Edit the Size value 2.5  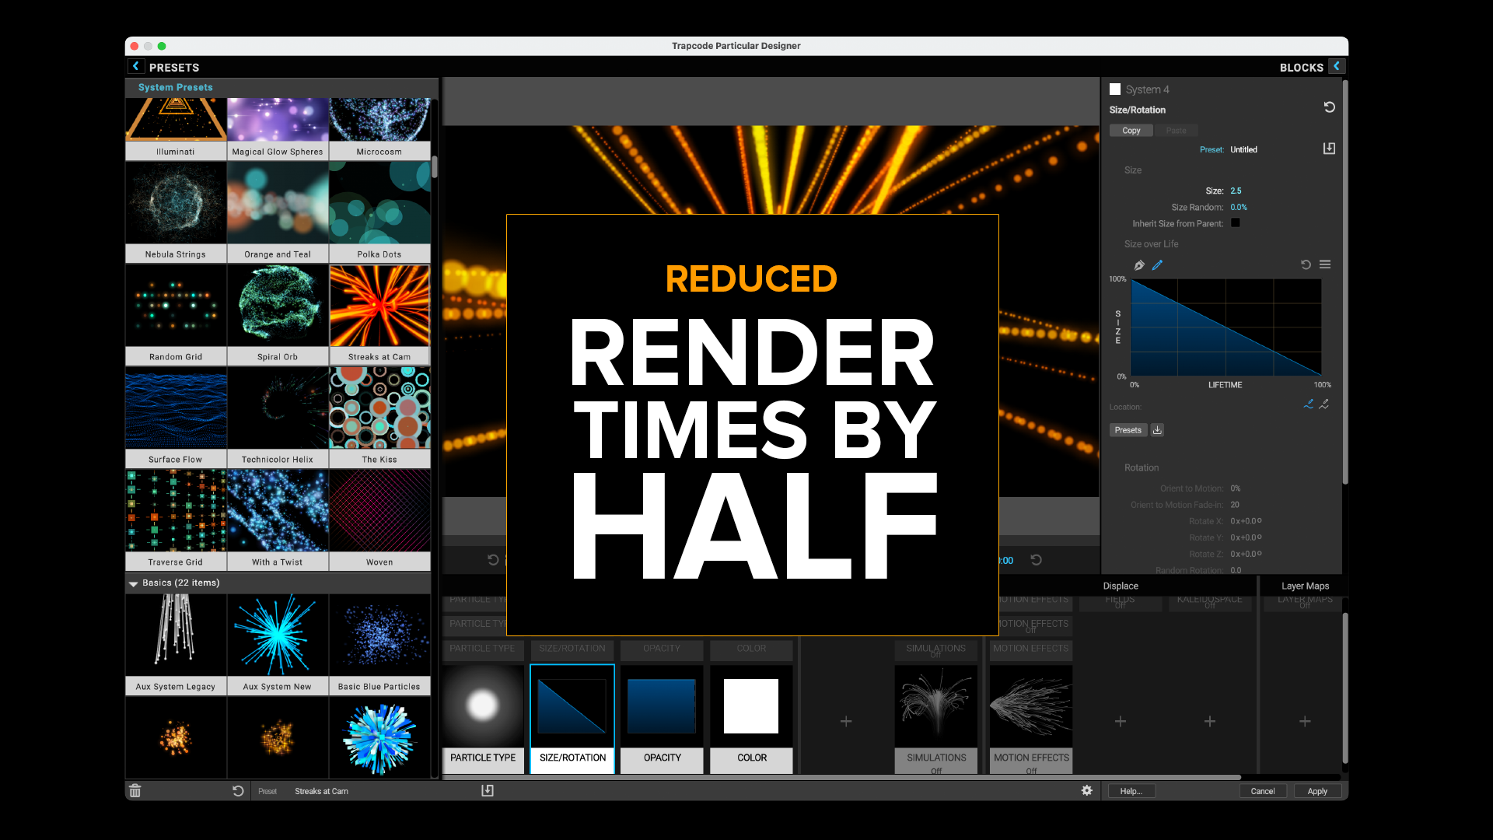tap(1236, 191)
